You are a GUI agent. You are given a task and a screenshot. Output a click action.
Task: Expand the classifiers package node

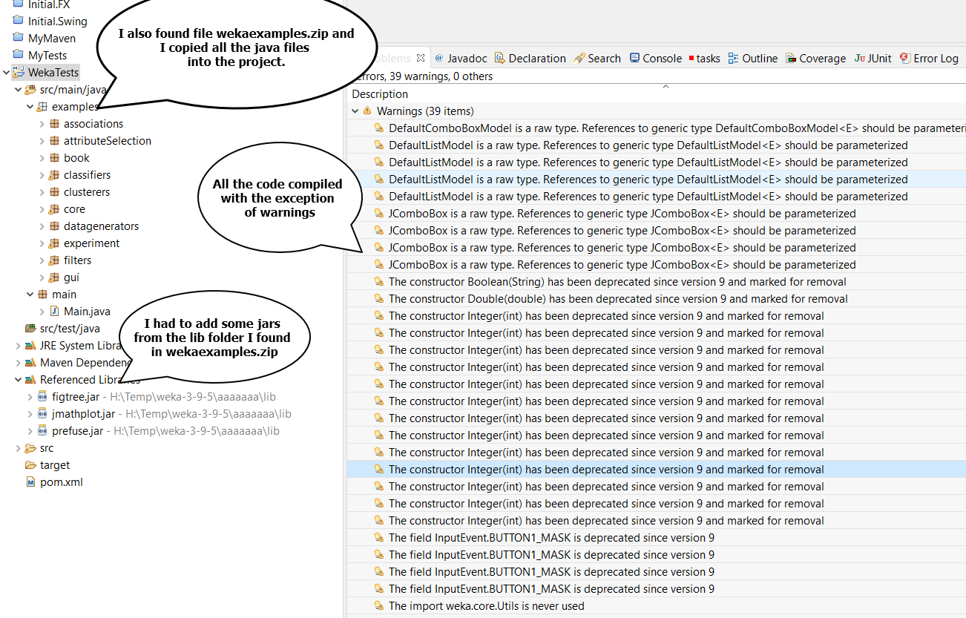pos(42,175)
